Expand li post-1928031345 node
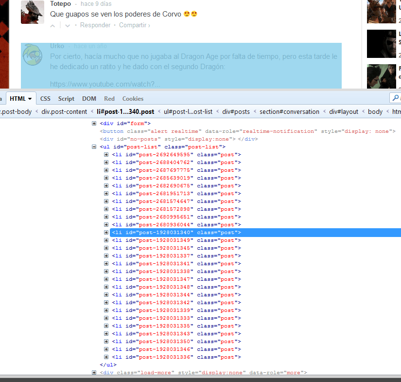The width and height of the screenshot is (401, 382). pyautogui.click(x=106, y=248)
